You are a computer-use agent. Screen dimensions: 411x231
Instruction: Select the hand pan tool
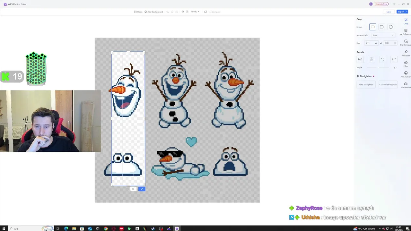(x=183, y=12)
